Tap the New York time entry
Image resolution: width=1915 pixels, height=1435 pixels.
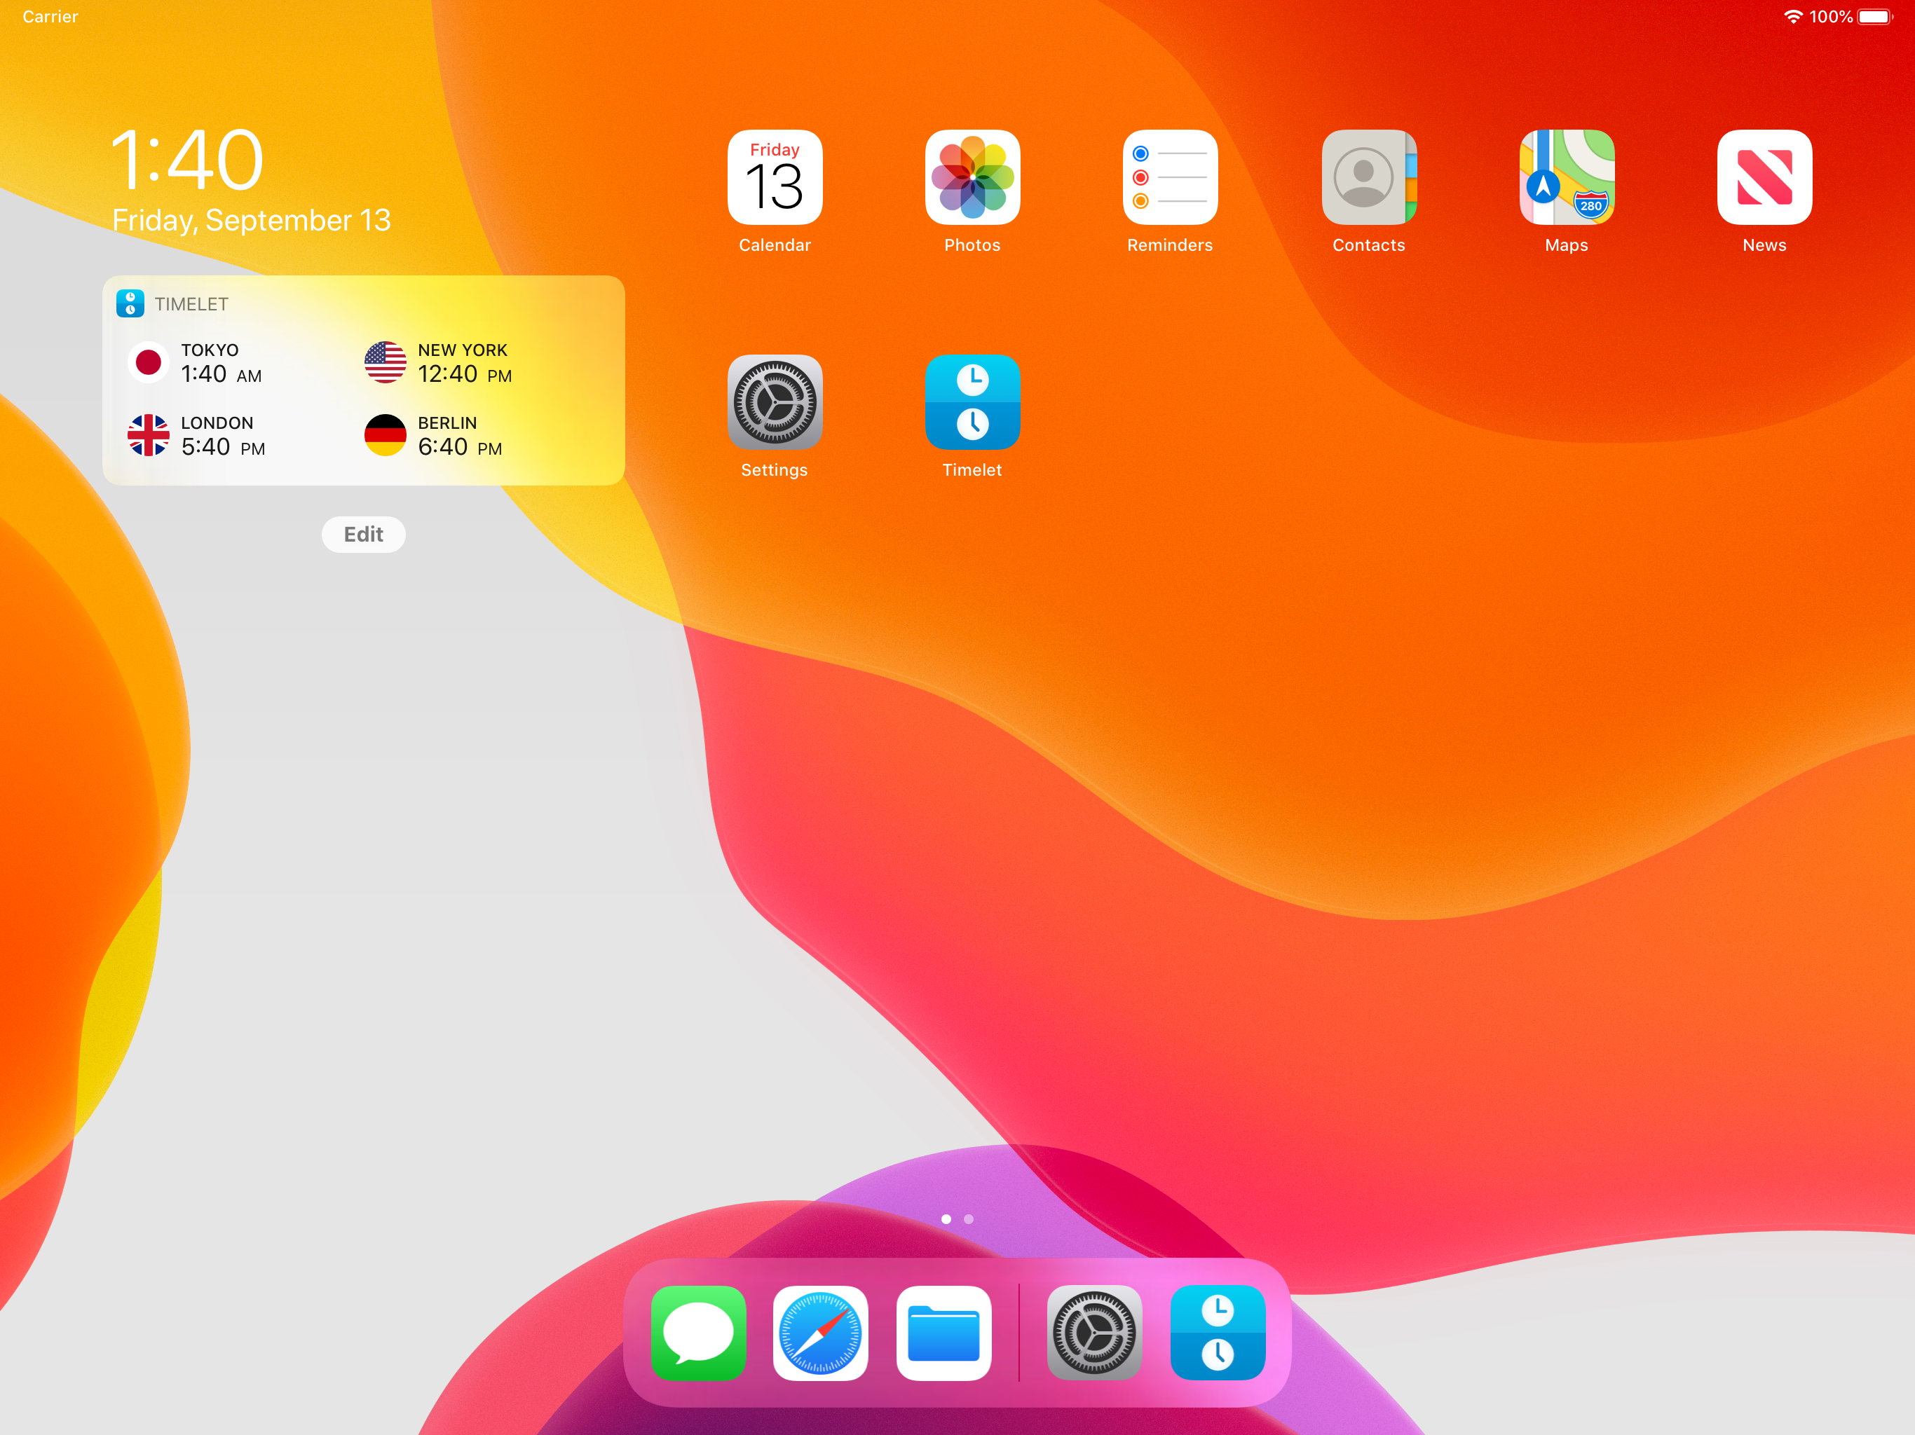(438, 363)
